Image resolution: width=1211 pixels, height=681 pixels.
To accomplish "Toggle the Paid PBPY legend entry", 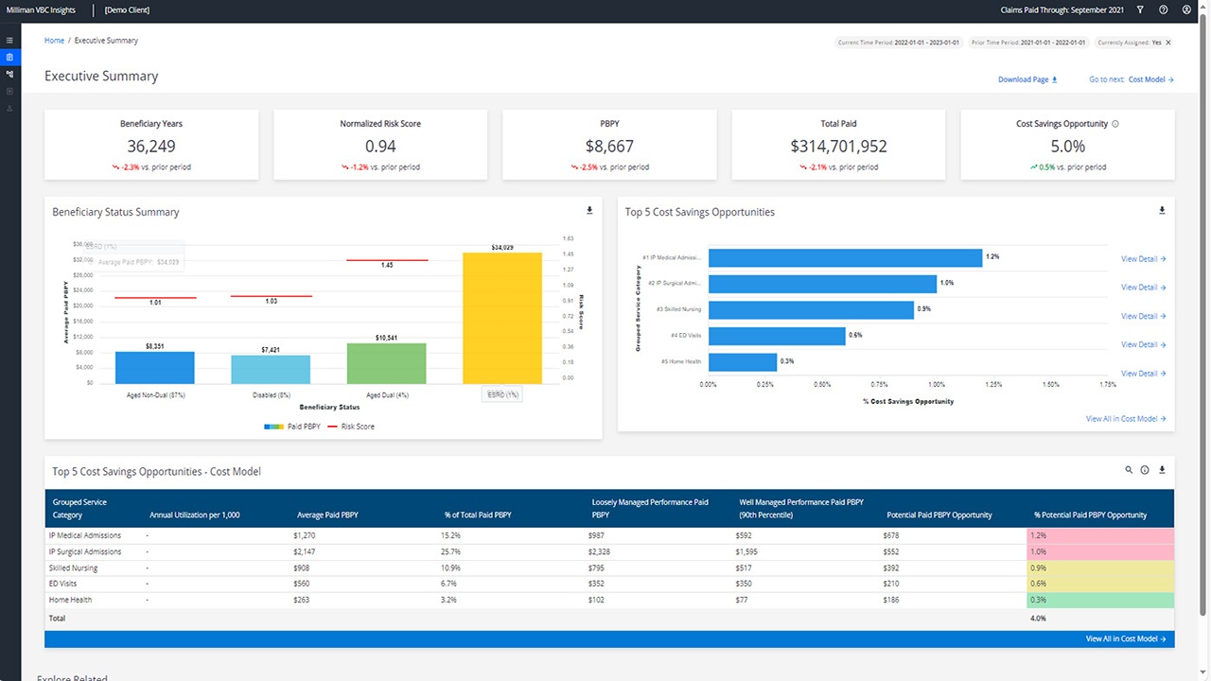I will (x=293, y=427).
